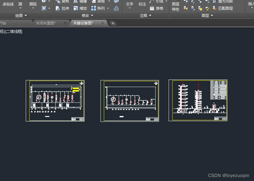
Task: Click the middle equipment drawing sheet
Action: [130, 101]
